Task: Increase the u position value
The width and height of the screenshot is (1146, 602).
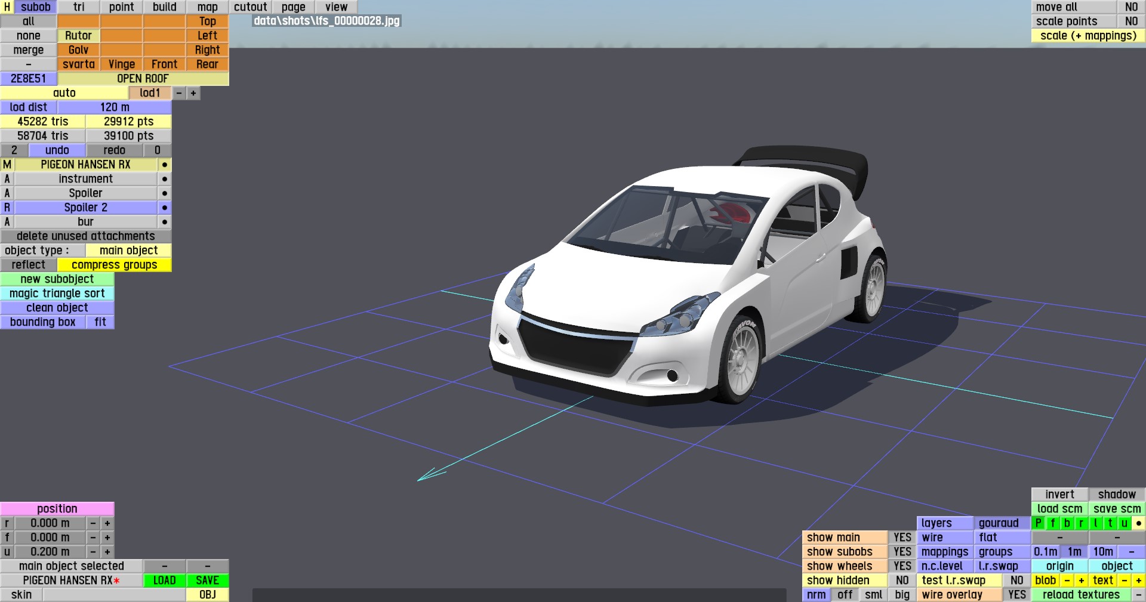Action: tap(107, 552)
